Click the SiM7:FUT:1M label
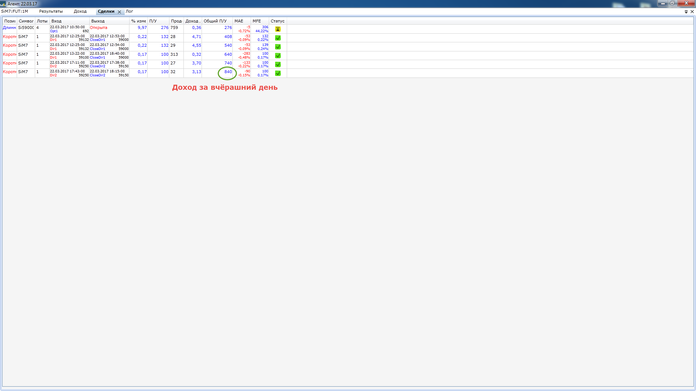696x391 pixels. [x=14, y=12]
